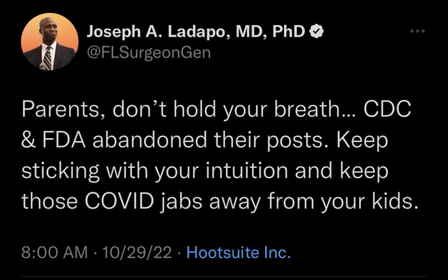
Task: Click the display name Joseph A. Ladapo, MD, PhD
Action: tap(195, 30)
